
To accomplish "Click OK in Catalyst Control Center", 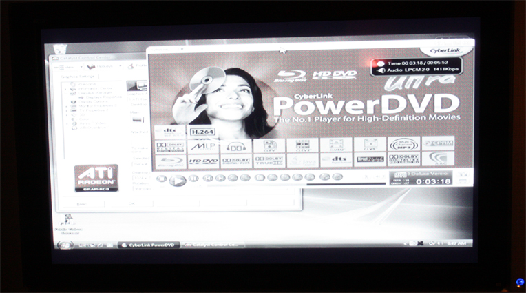I will [131, 204].
